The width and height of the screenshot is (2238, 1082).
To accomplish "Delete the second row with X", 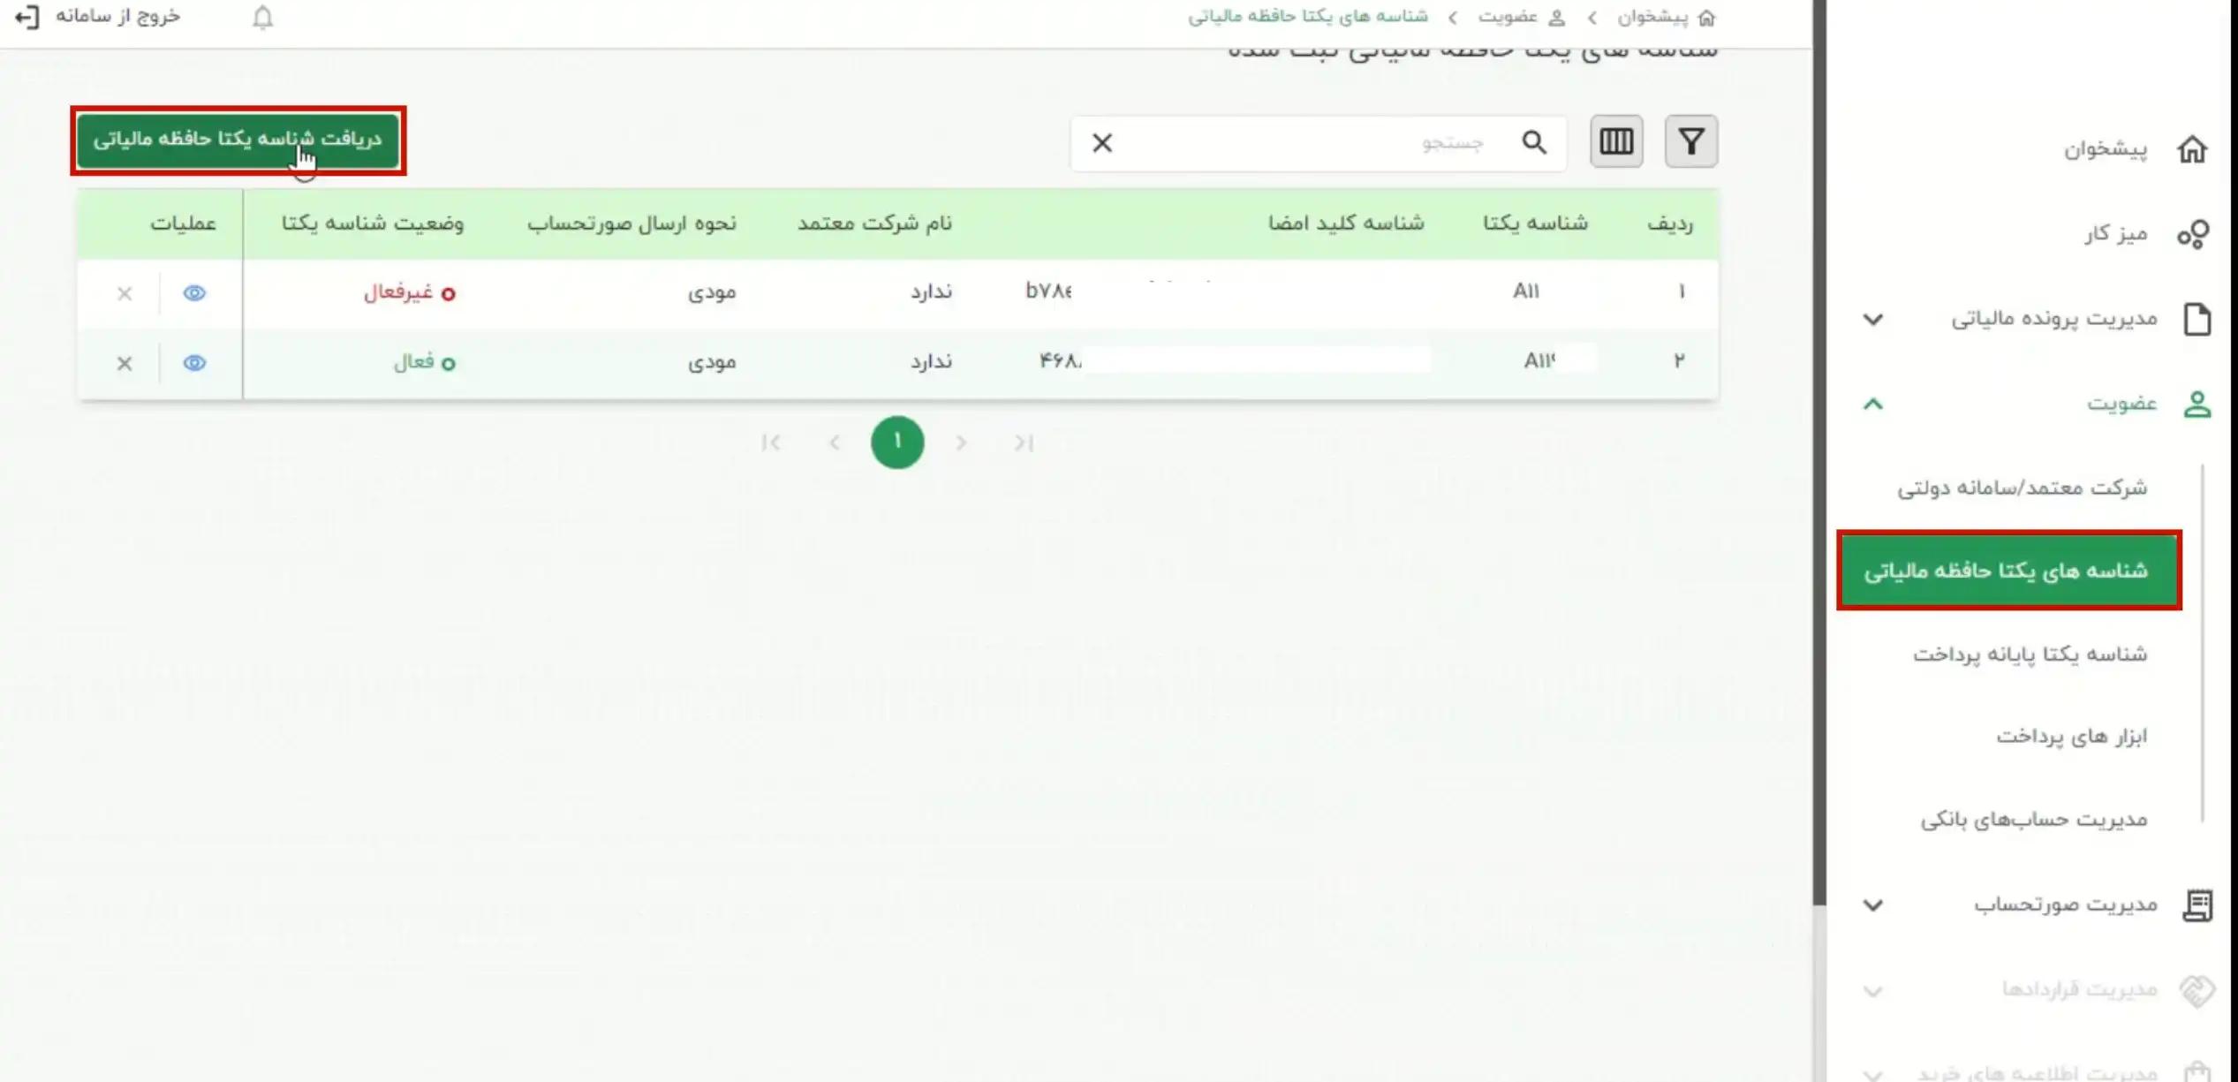I will (125, 363).
